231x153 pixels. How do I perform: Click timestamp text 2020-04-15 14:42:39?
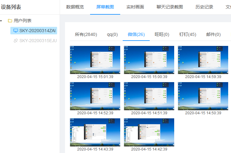click(x=149, y=149)
